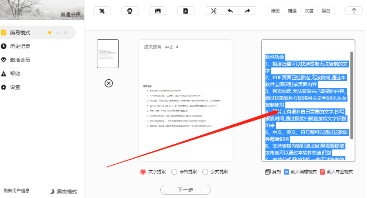Screen dimensions: 367x198
Task: Open 激活会员 in sidebar
Action: pos(20,60)
